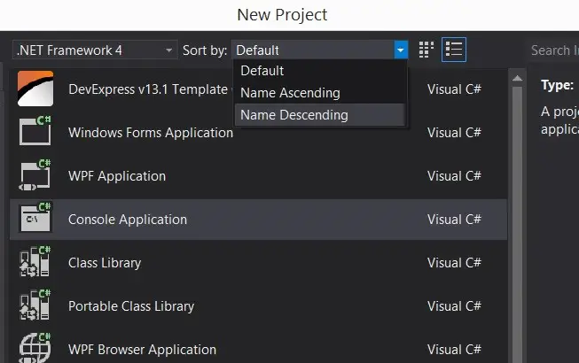This screenshot has height=363, width=579.
Task: Click the scrollbar up arrow
Action: pos(517,78)
